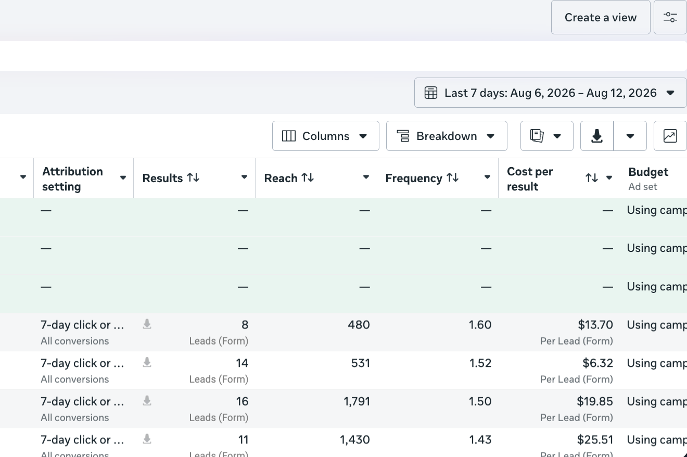The height and width of the screenshot is (457, 687).
Task: Open the Reach column options arrow
Action: (366, 177)
